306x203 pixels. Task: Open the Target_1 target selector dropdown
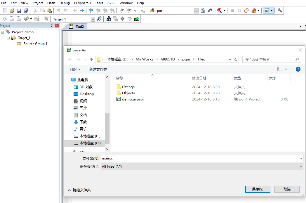(x=93, y=19)
